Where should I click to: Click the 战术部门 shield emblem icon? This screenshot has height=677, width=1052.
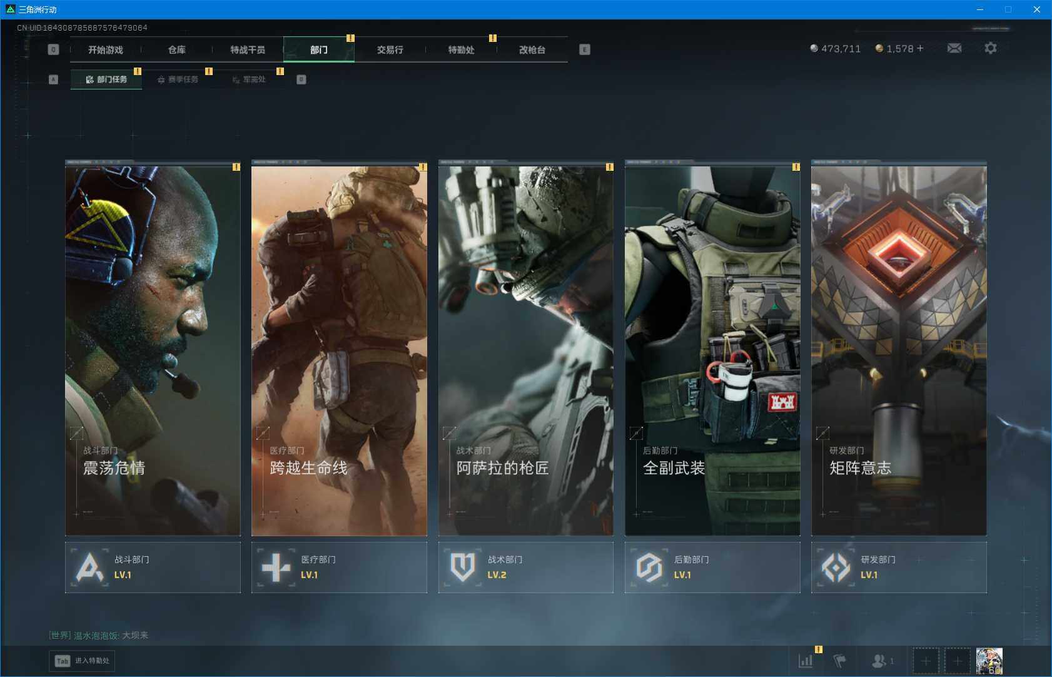pyautogui.click(x=462, y=568)
